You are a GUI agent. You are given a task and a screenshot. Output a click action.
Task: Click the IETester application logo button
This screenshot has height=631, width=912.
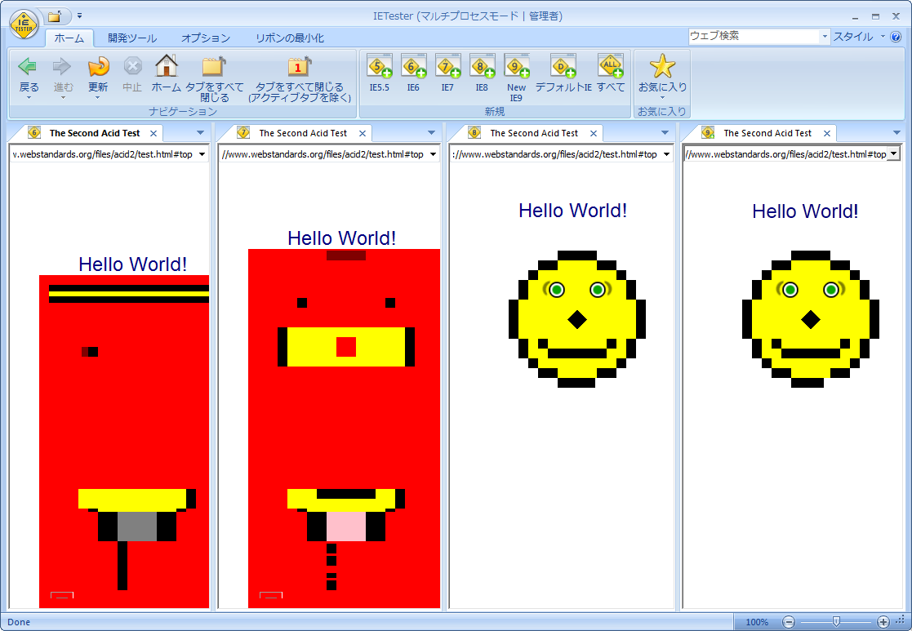pos(24,25)
